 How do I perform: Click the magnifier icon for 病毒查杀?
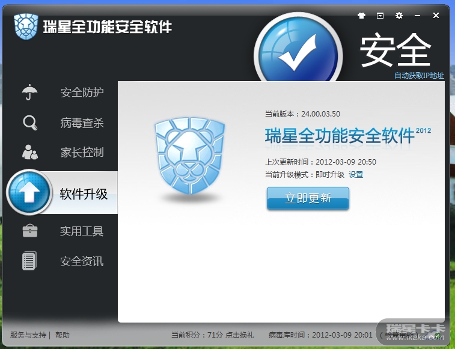(x=30, y=123)
